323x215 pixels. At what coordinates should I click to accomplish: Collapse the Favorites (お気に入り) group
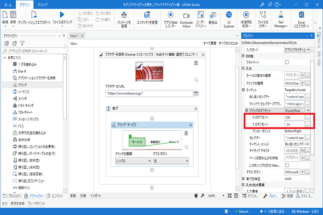(5, 58)
